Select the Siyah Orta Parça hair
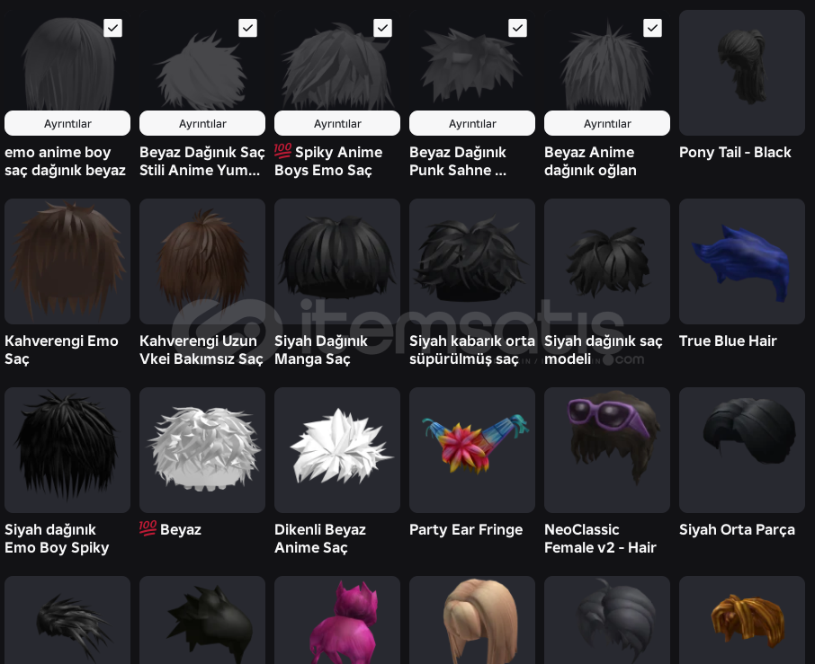 tap(742, 450)
